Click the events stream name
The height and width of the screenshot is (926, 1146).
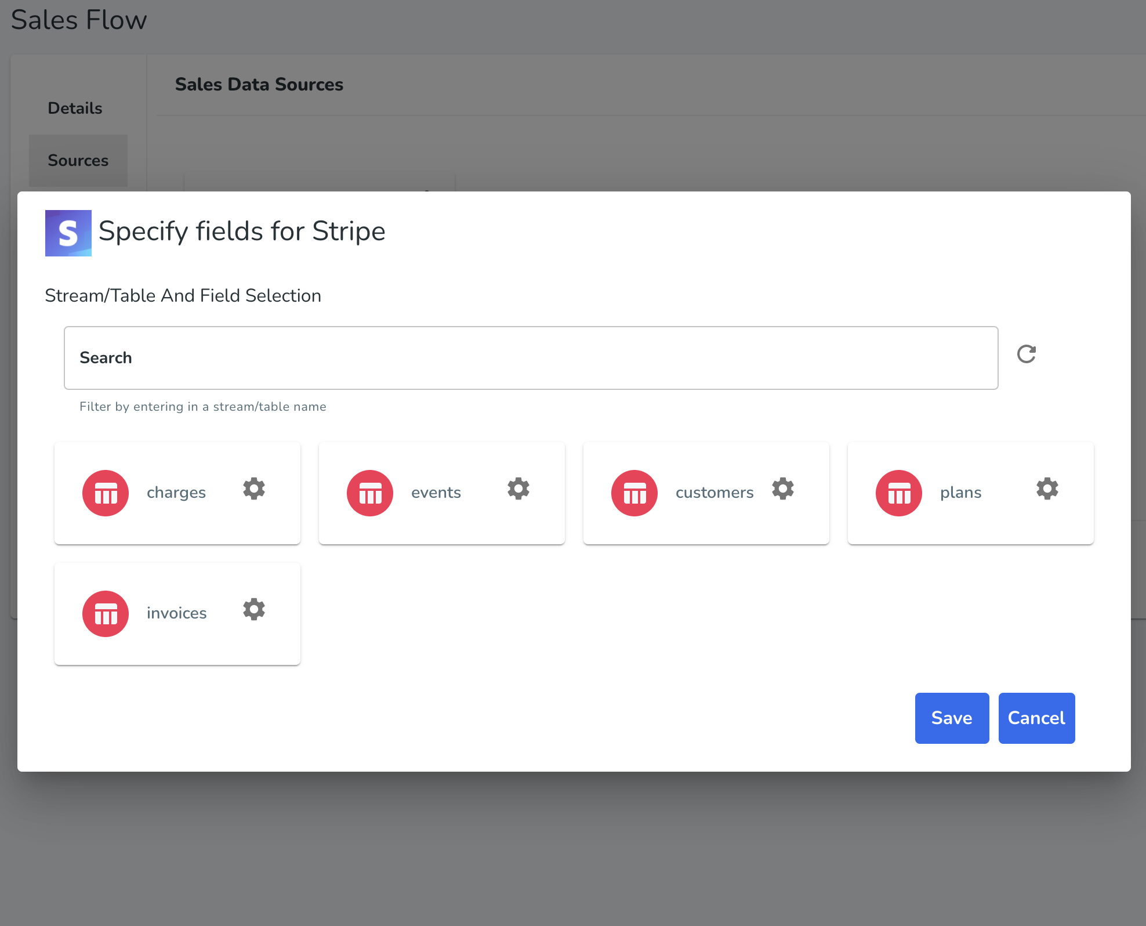pos(436,493)
